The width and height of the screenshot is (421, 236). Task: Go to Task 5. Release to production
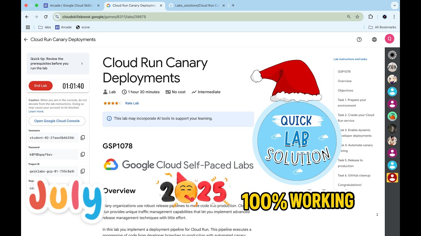click(350, 163)
